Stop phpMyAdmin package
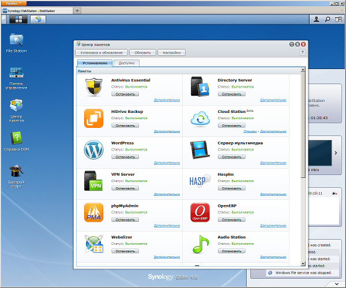The width and height of the screenshot is (346, 288). (125, 219)
